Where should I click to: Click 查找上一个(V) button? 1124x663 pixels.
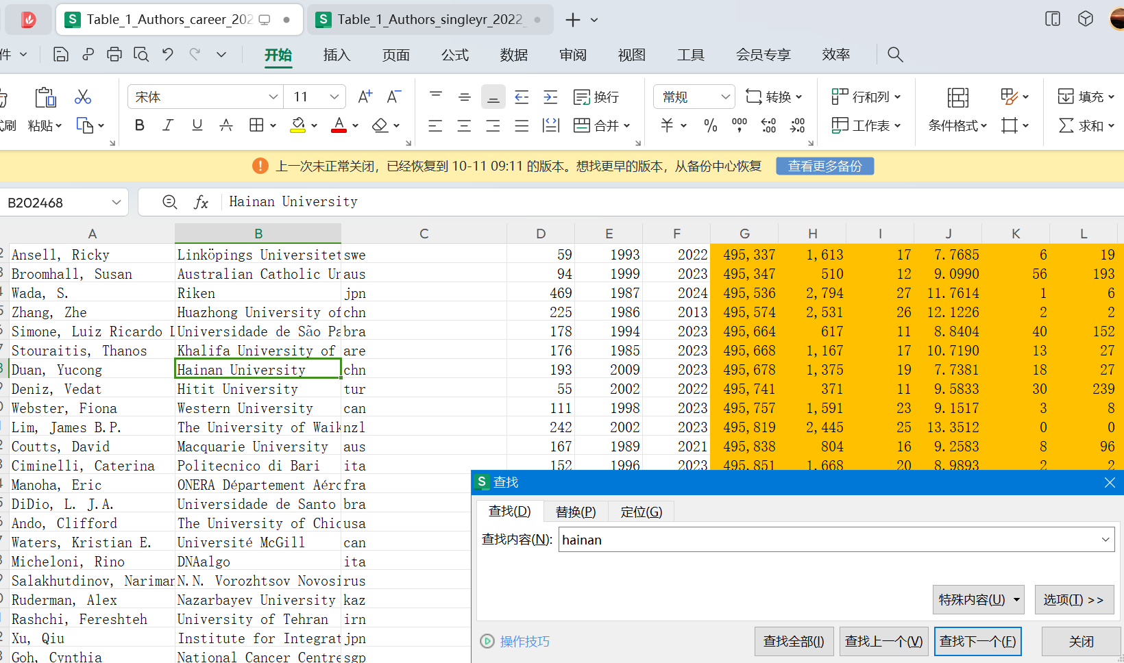tap(883, 642)
